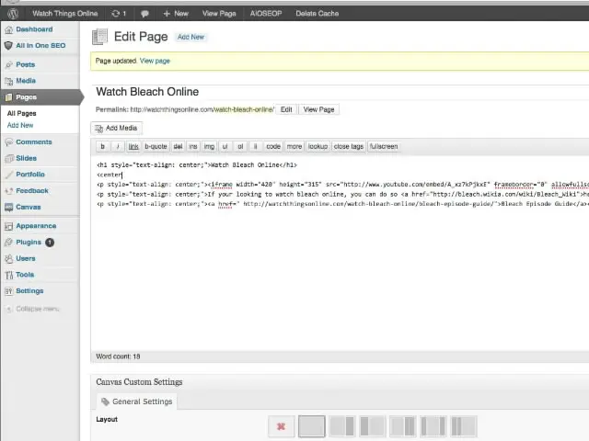Viewport: 589px width, 441px height.
Task: Click the Plugins plug icon
Action: (x=8, y=243)
